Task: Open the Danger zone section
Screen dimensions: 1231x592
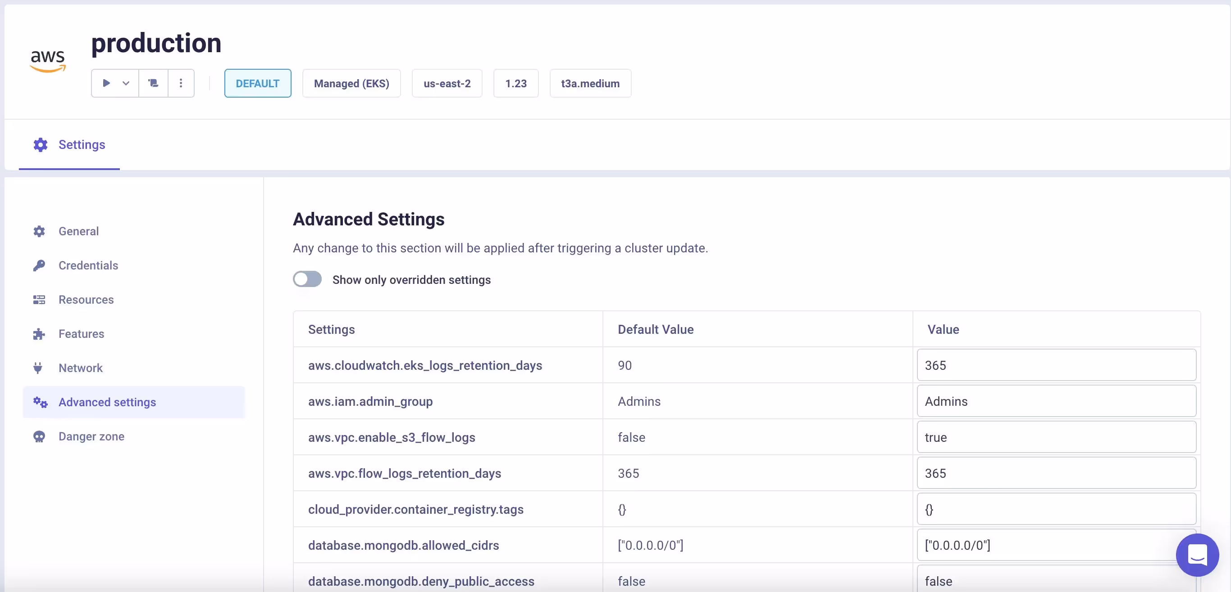Action: [x=91, y=436]
